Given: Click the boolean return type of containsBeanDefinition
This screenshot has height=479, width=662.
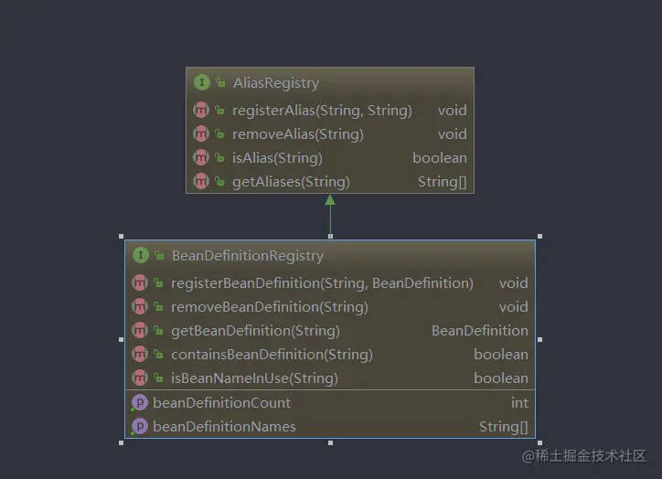Looking at the screenshot, I should coord(501,354).
